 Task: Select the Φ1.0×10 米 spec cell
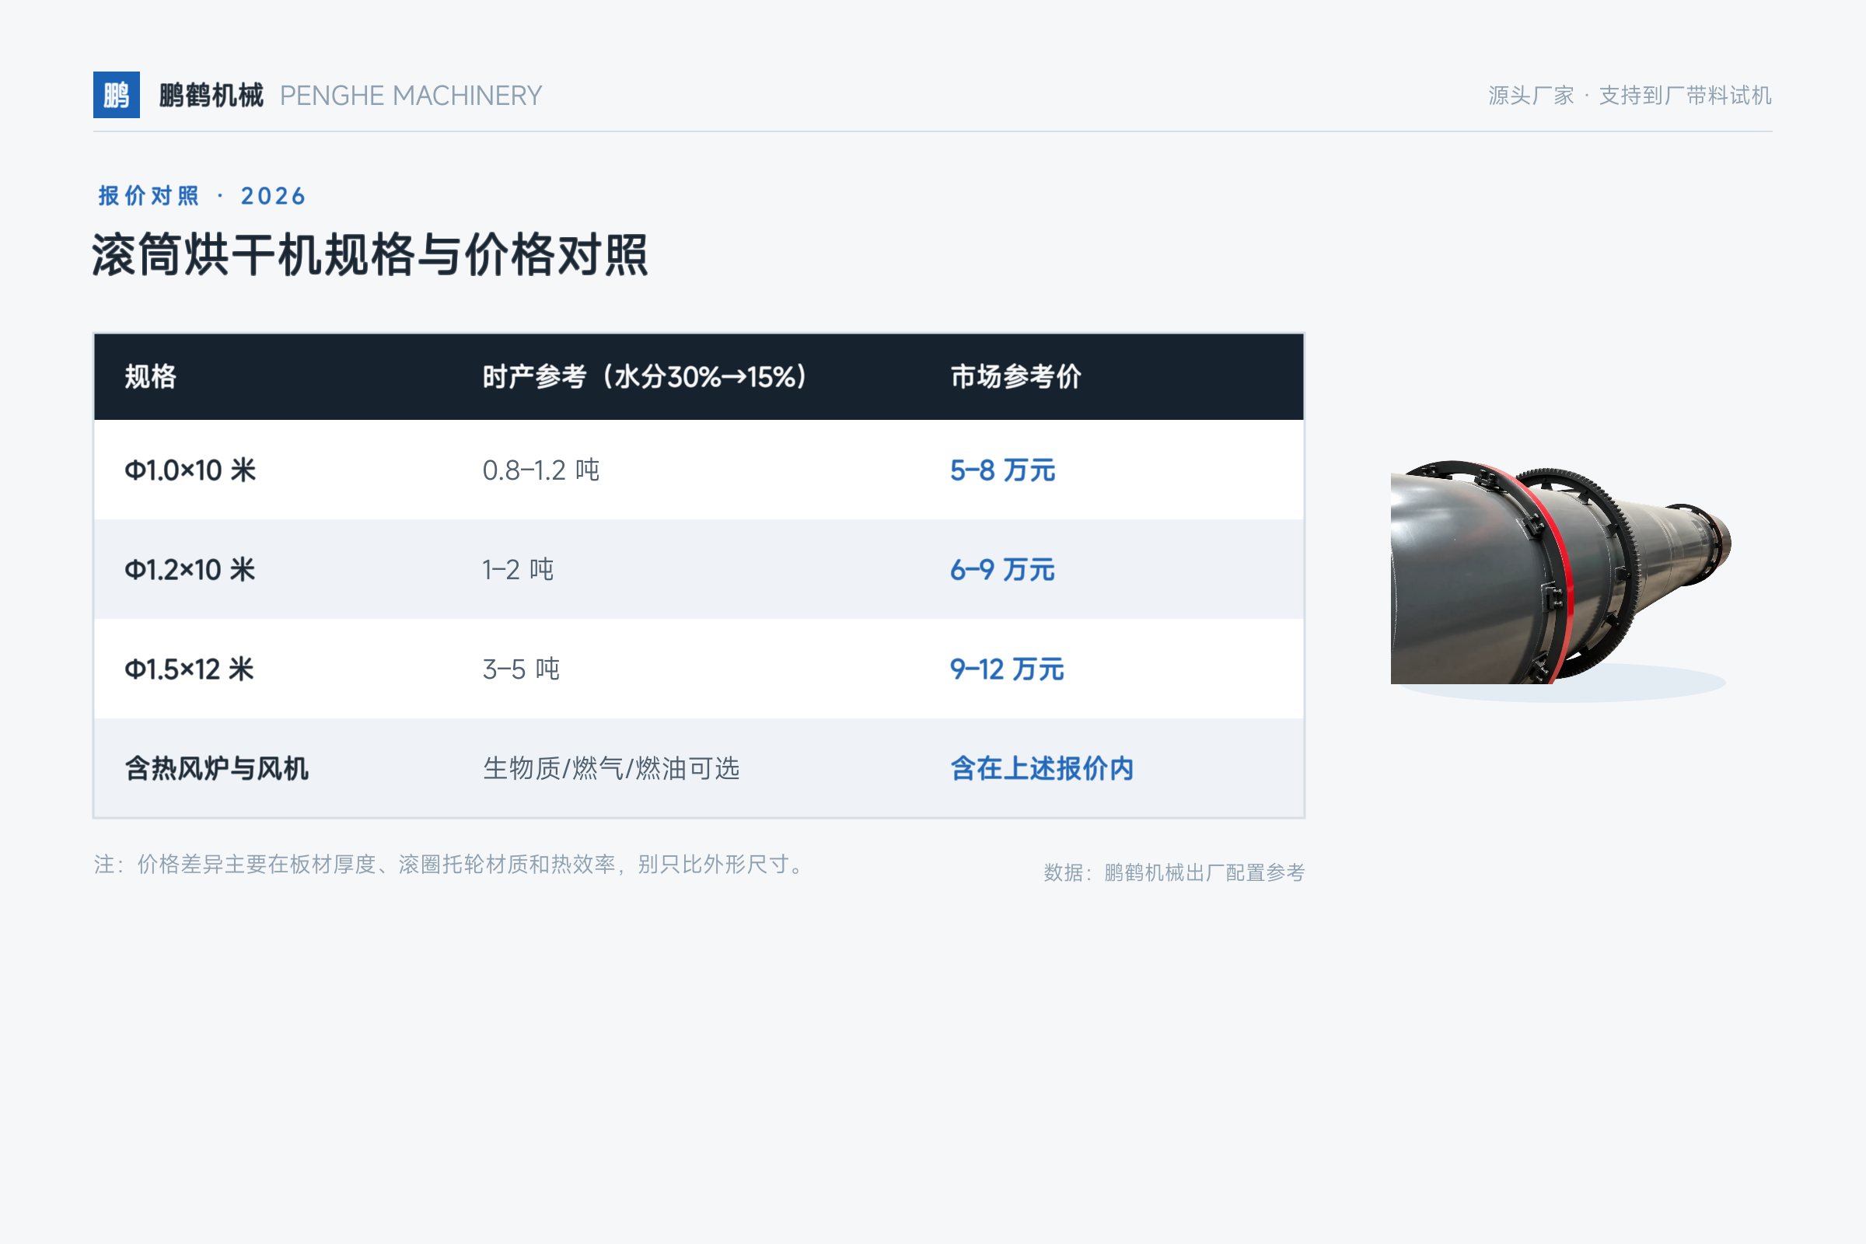pos(190,470)
